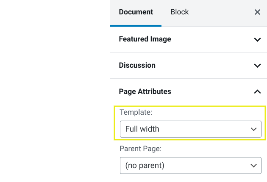Open the Featured Image panel title

coord(145,39)
